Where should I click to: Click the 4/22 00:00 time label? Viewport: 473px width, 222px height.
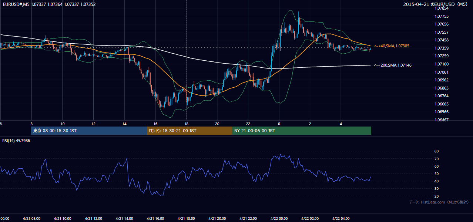279,219
